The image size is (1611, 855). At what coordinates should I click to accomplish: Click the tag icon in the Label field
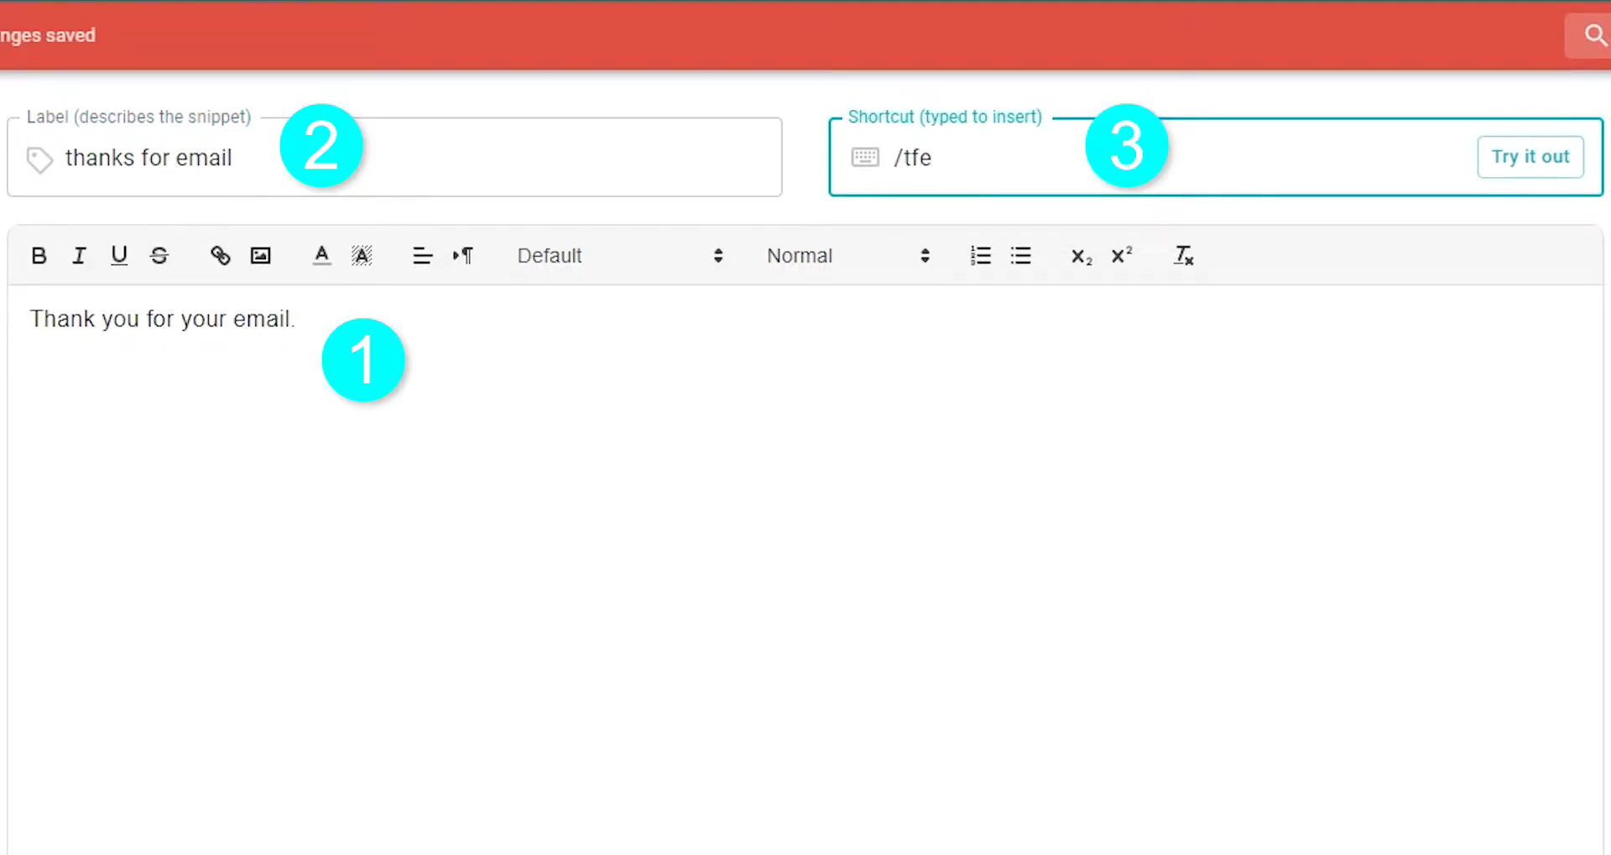pos(39,159)
